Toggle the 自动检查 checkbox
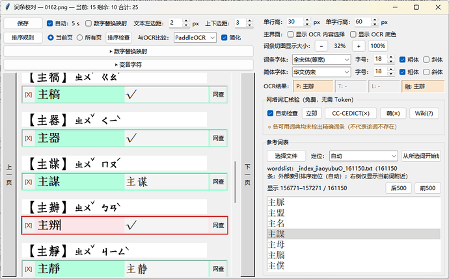Image resolution: width=449 pixels, height=279 pixels. (x=270, y=114)
